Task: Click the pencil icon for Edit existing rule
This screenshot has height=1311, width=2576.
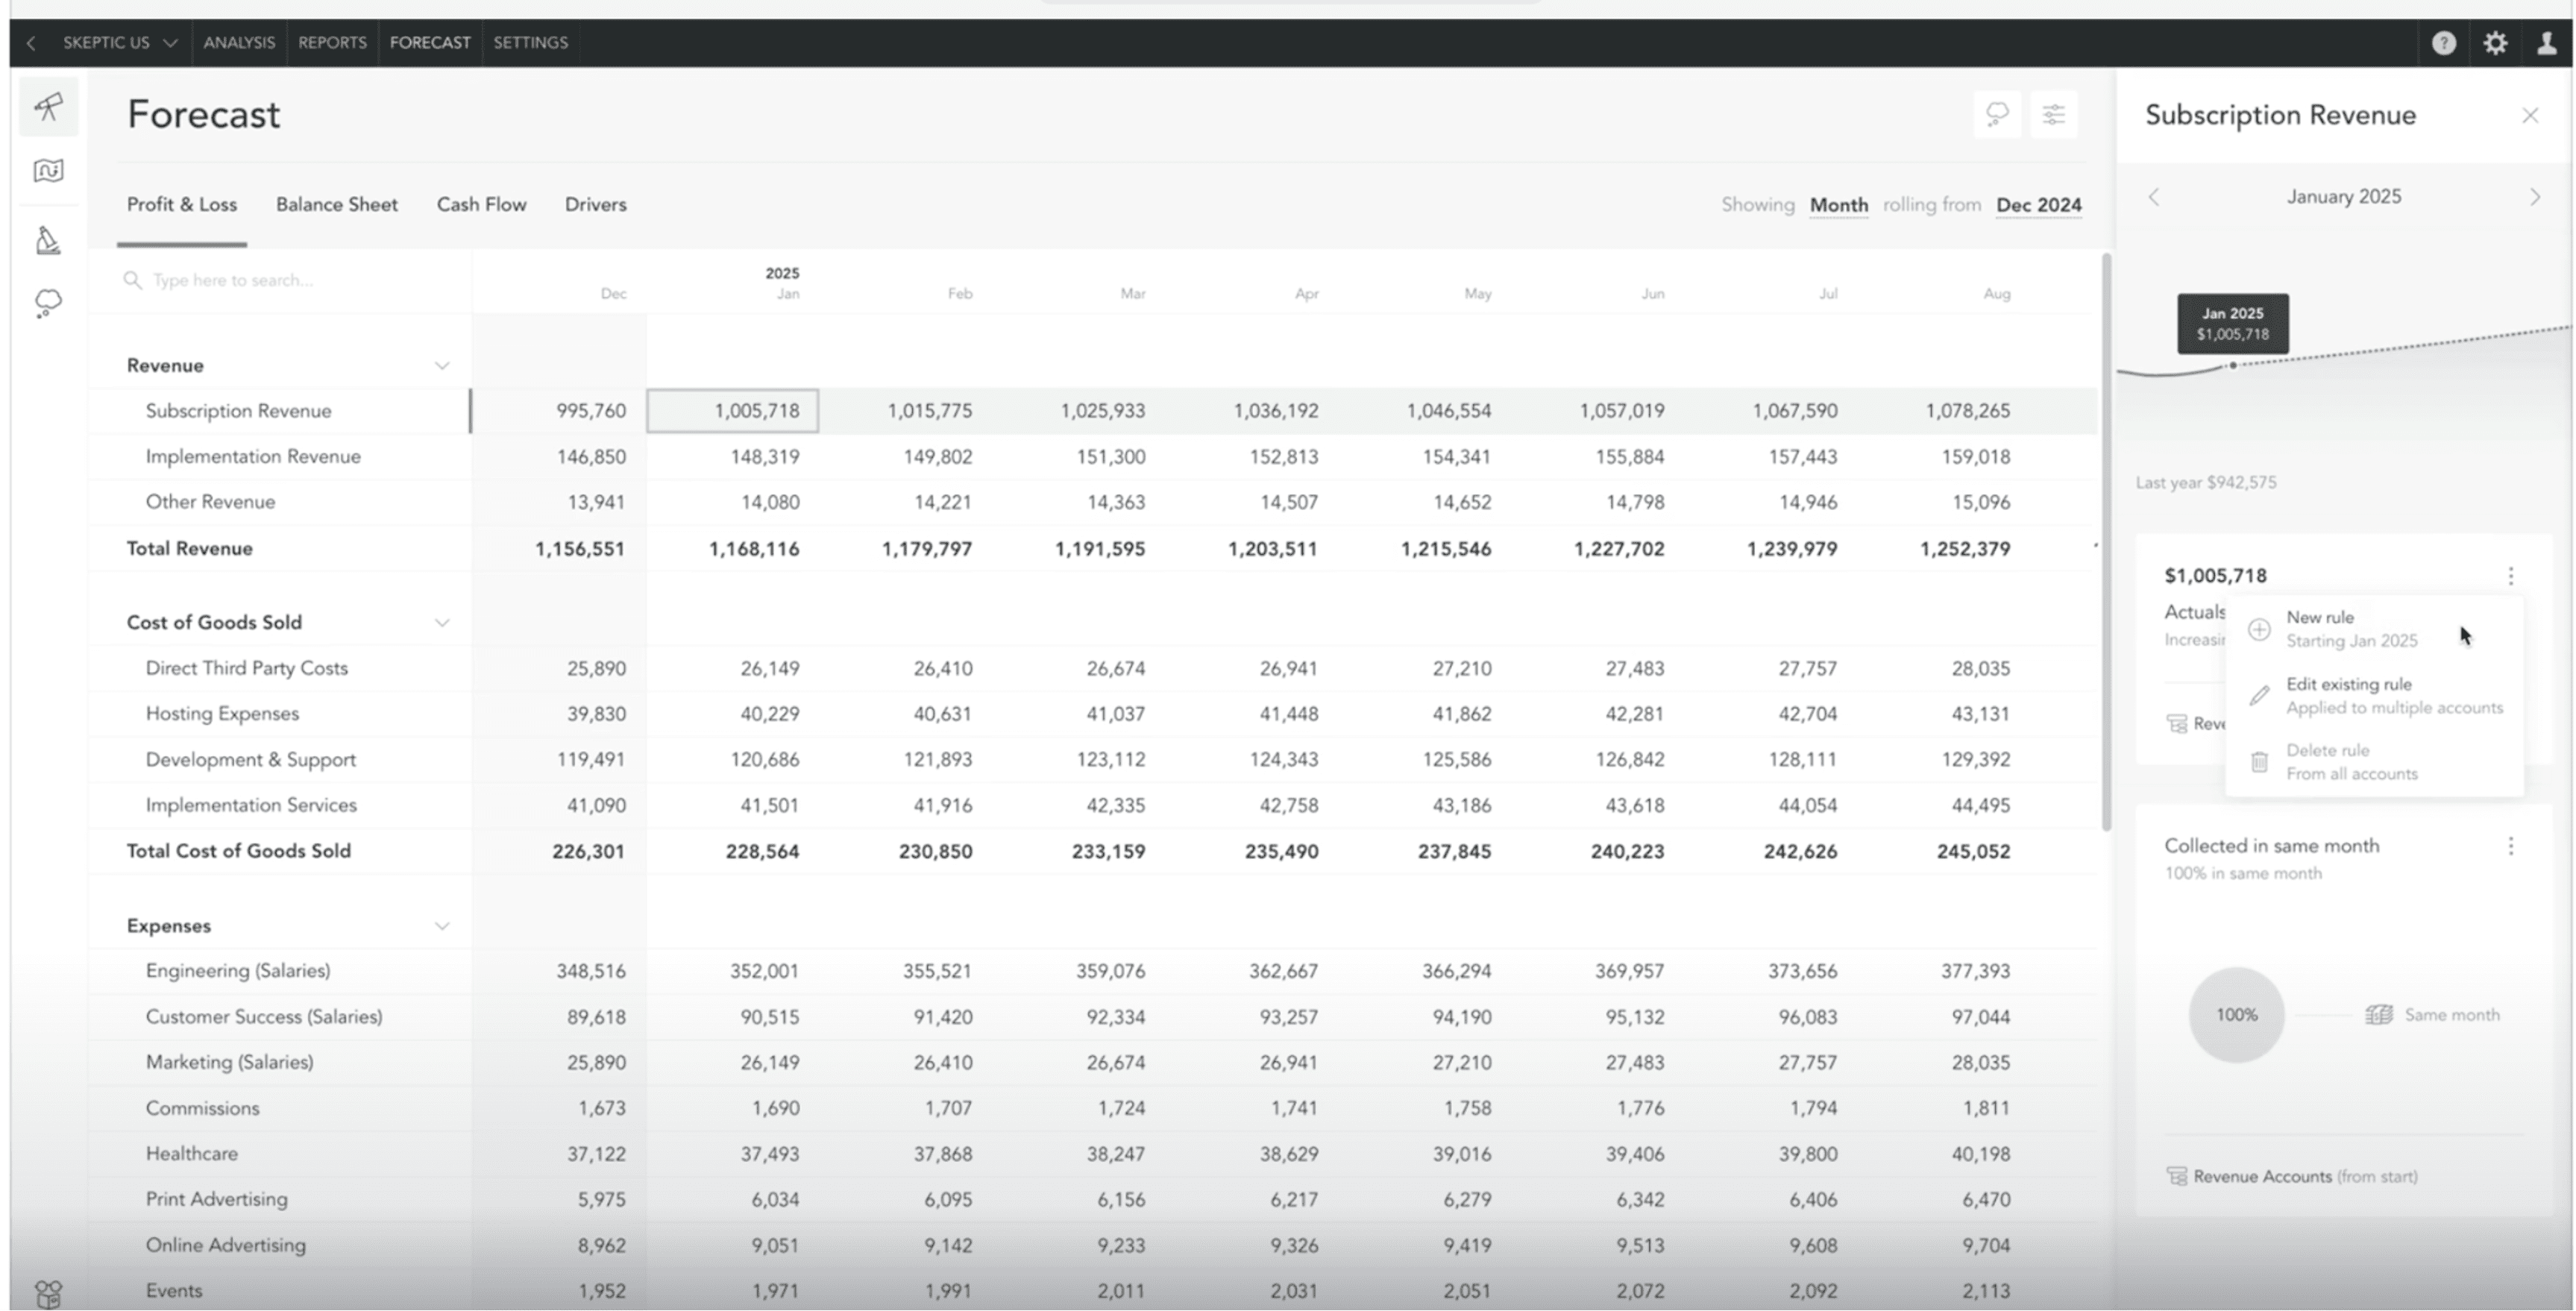Action: click(x=2259, y=696)
